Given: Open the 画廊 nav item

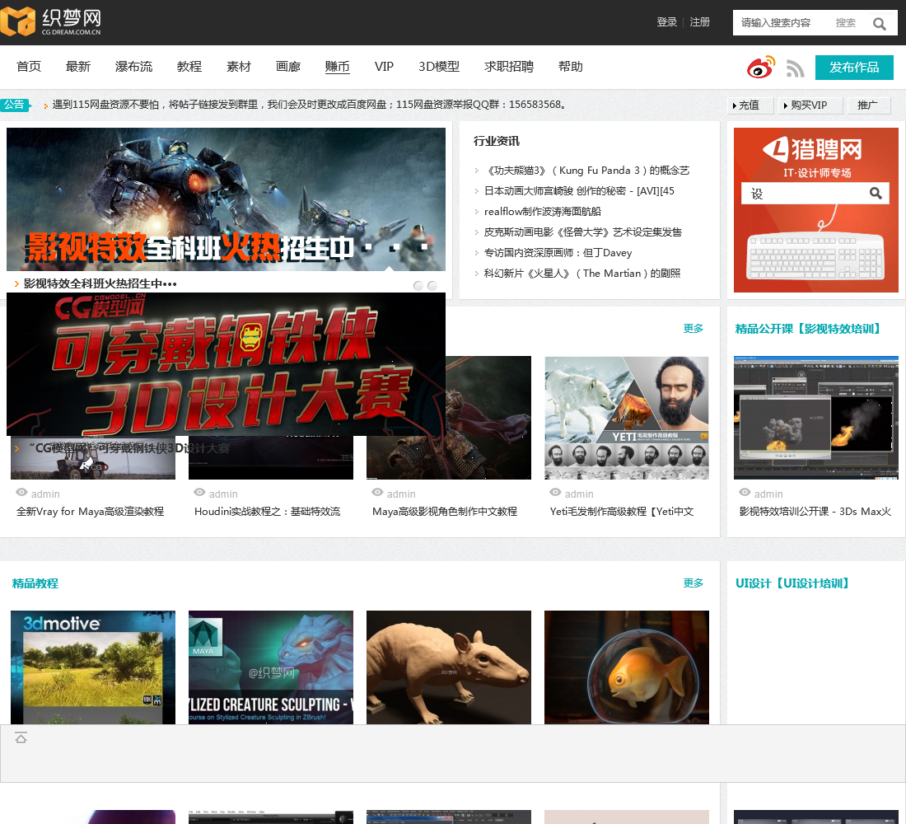Looking at the screenshot, I should 288,67.
